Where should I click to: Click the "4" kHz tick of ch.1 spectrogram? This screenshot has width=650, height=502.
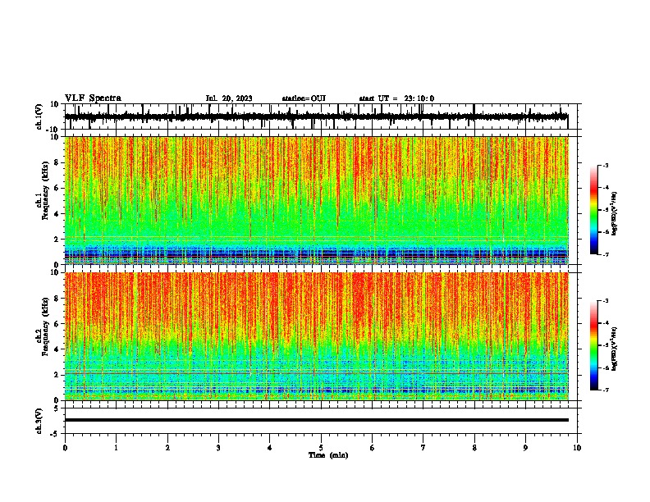pos(57,214)
